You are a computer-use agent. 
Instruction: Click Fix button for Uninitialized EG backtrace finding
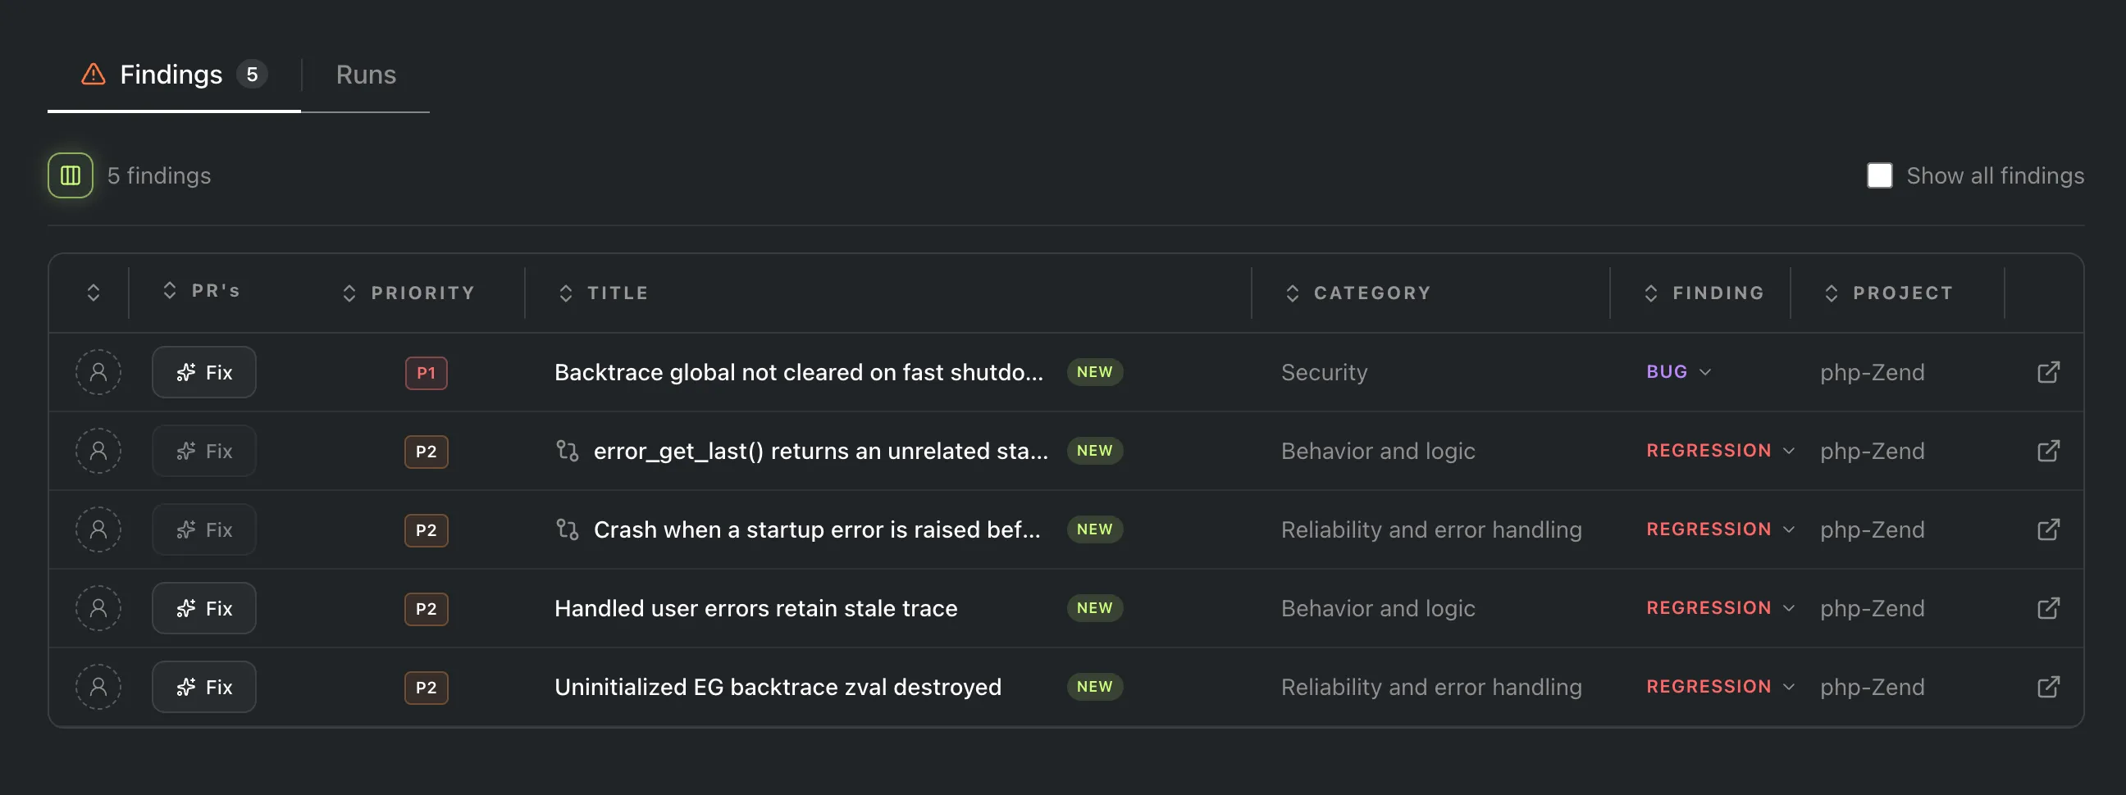tap(204, 687)
